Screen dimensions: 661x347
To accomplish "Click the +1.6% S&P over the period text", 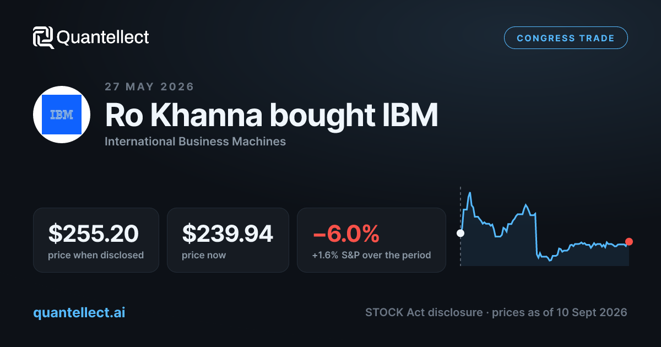I will [x=372, y=255].
